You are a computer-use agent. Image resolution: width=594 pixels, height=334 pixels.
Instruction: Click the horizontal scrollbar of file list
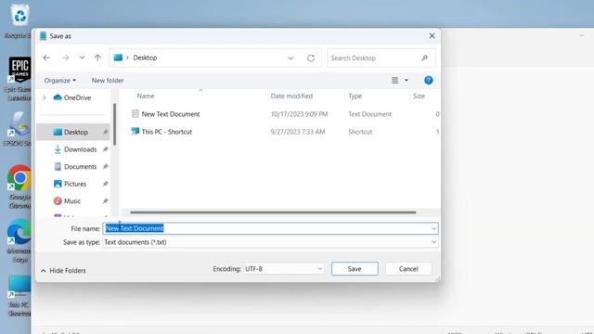coord(273,212)
